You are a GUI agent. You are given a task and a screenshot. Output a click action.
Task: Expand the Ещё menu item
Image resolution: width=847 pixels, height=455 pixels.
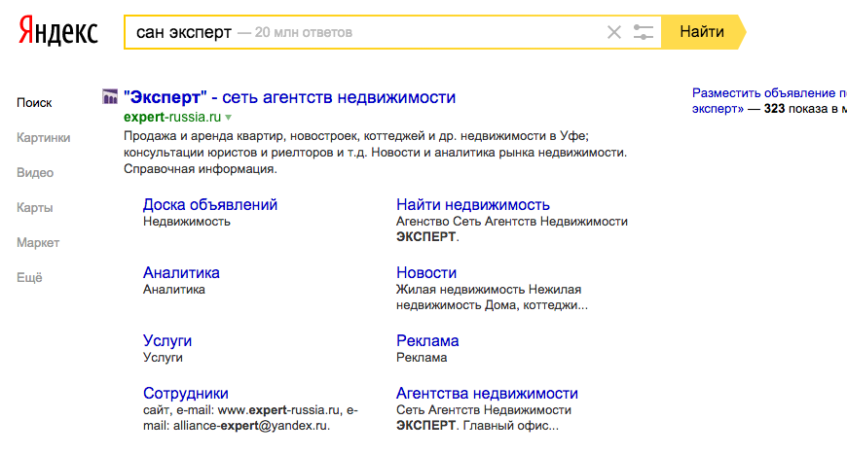click(29, 277)
